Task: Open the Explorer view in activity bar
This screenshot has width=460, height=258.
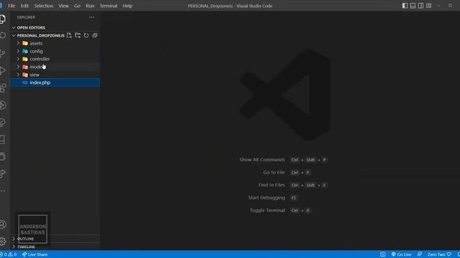Action: (x=2, y=19)
